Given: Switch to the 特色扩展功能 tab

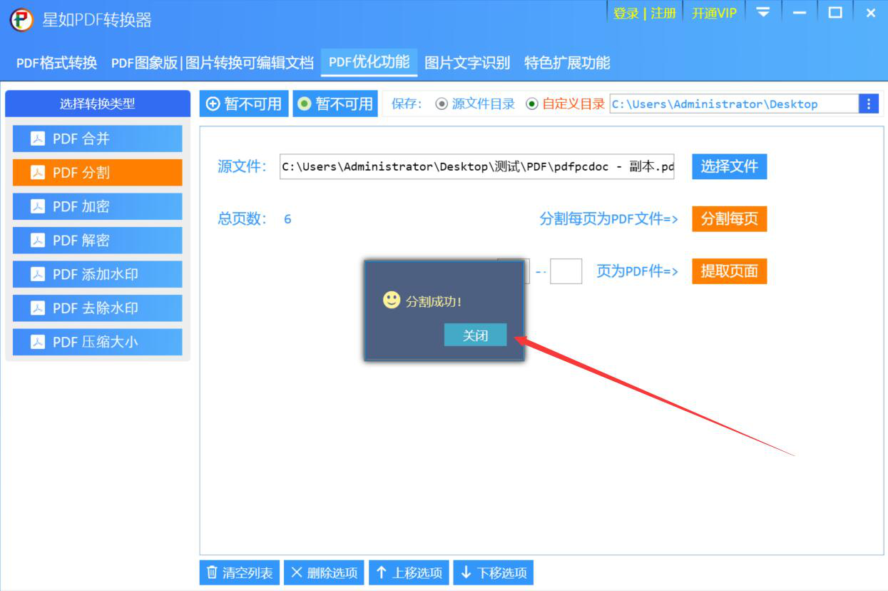Looking at the screenshot, I should click(567, 62).
